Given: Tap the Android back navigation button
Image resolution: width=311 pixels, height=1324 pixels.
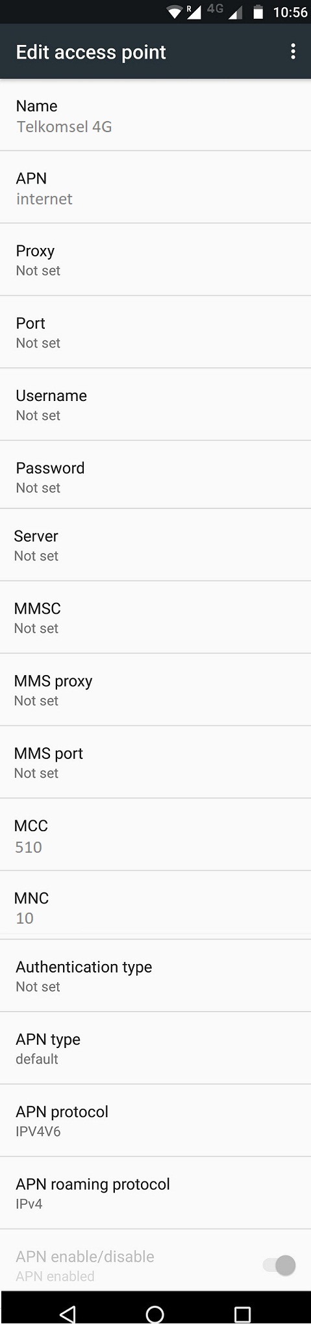Looking at the screenshot, I should point(68,1313).
